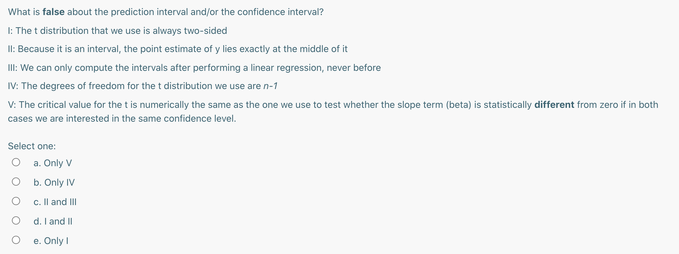
Task: Select radio button for option a
Action: coord(16,162)
